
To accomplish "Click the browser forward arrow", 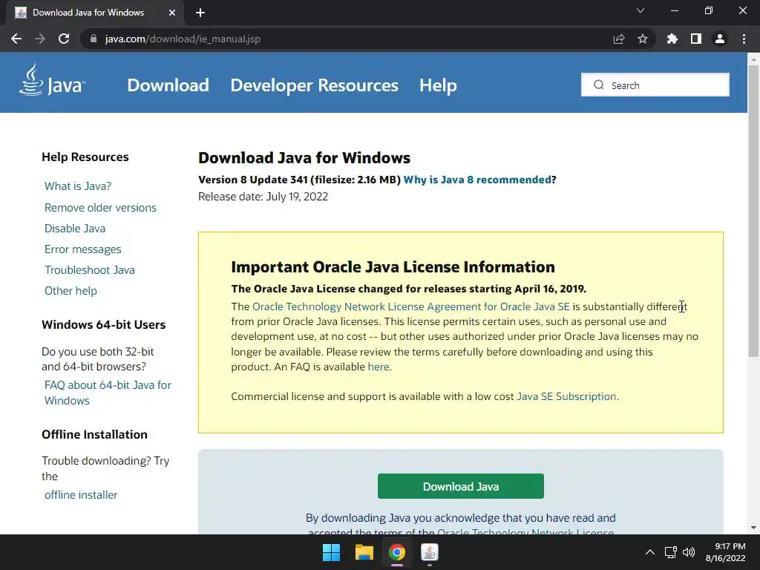I will click(40, 39).
